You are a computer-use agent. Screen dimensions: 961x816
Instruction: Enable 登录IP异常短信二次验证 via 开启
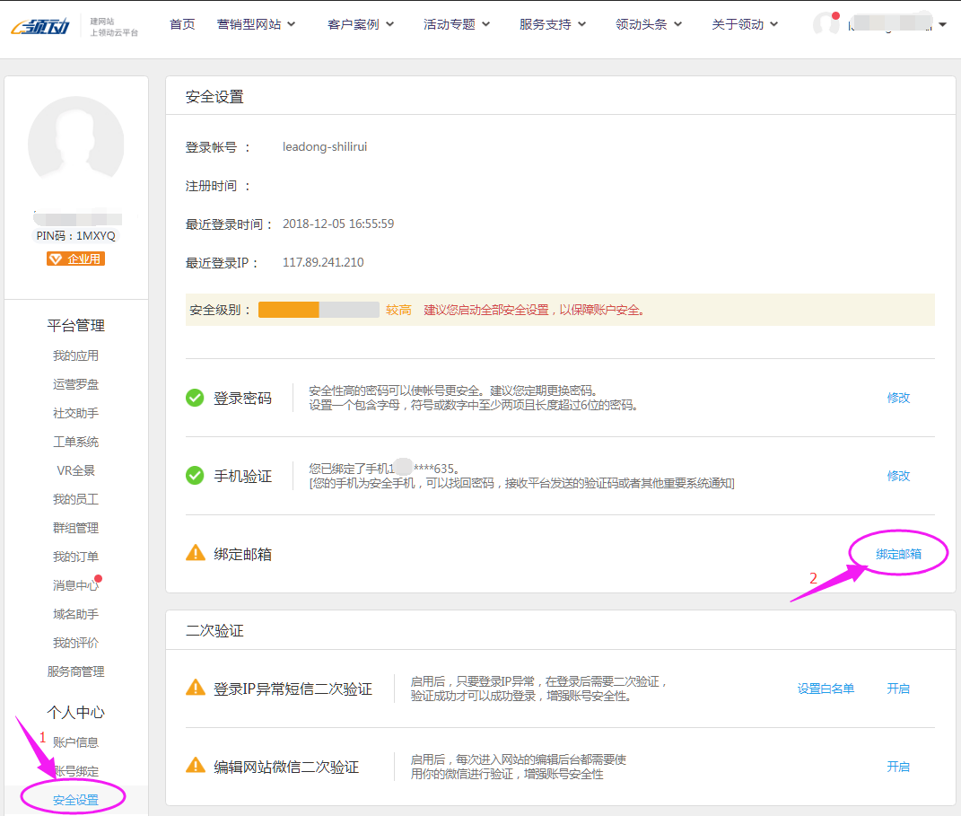point(898,689)
